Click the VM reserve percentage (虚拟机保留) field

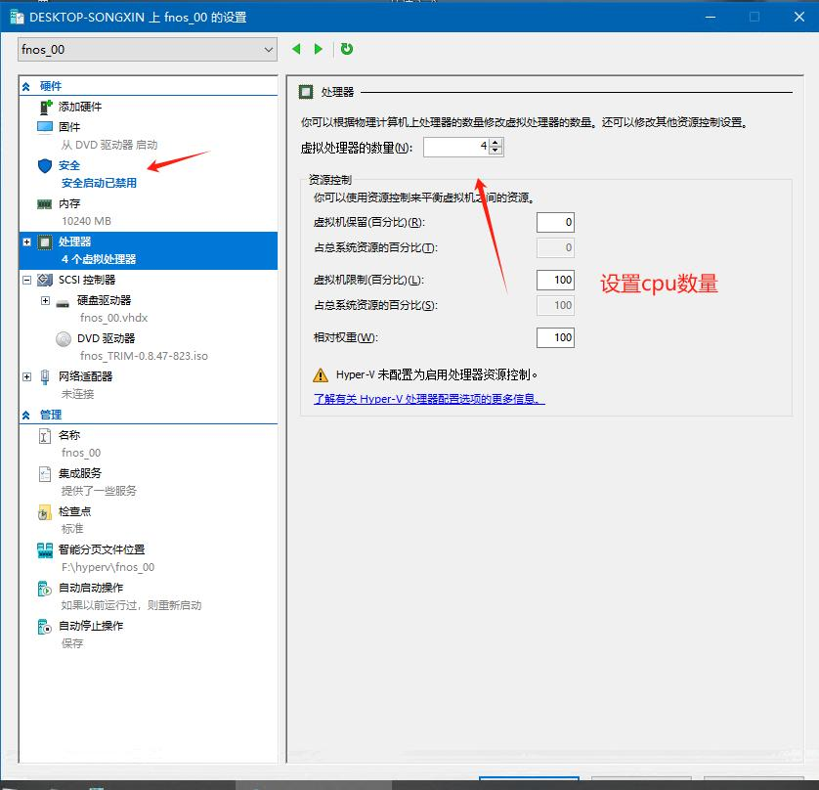pyautogui.click(x=555, y=223)
